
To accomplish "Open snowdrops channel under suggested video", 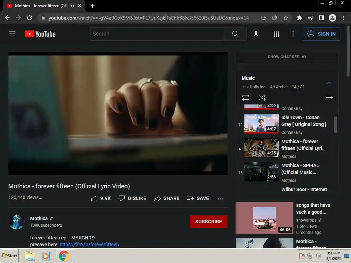I will tap(306, 220).
